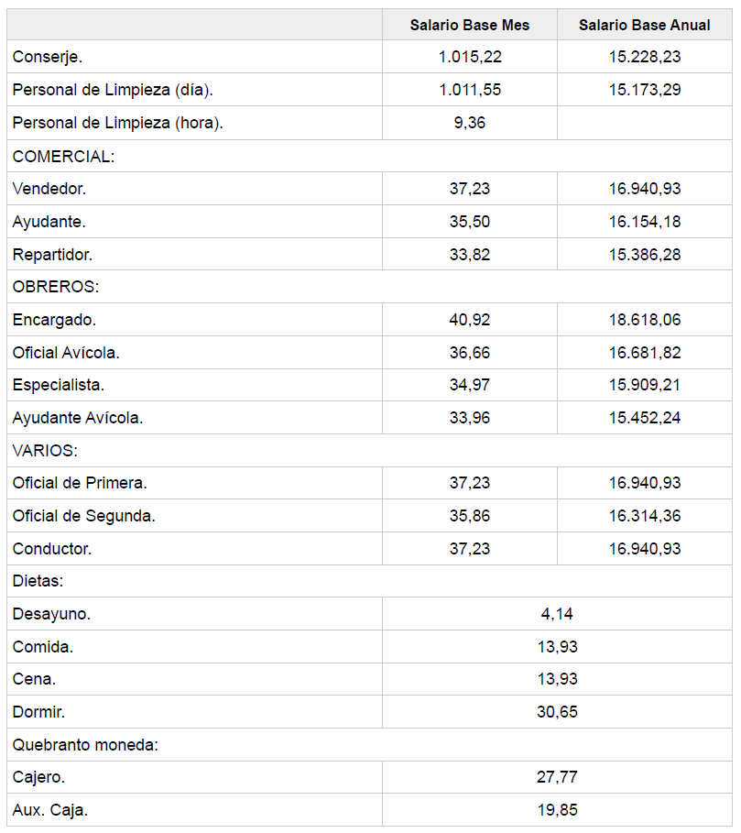Viewport: 741px width, 833px height.
Task: Click the Salario Base Anual column header
Action: 644,25
